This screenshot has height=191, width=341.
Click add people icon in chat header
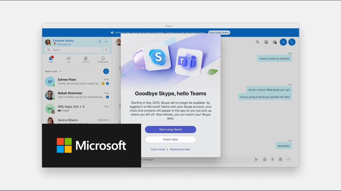point(275,42)
